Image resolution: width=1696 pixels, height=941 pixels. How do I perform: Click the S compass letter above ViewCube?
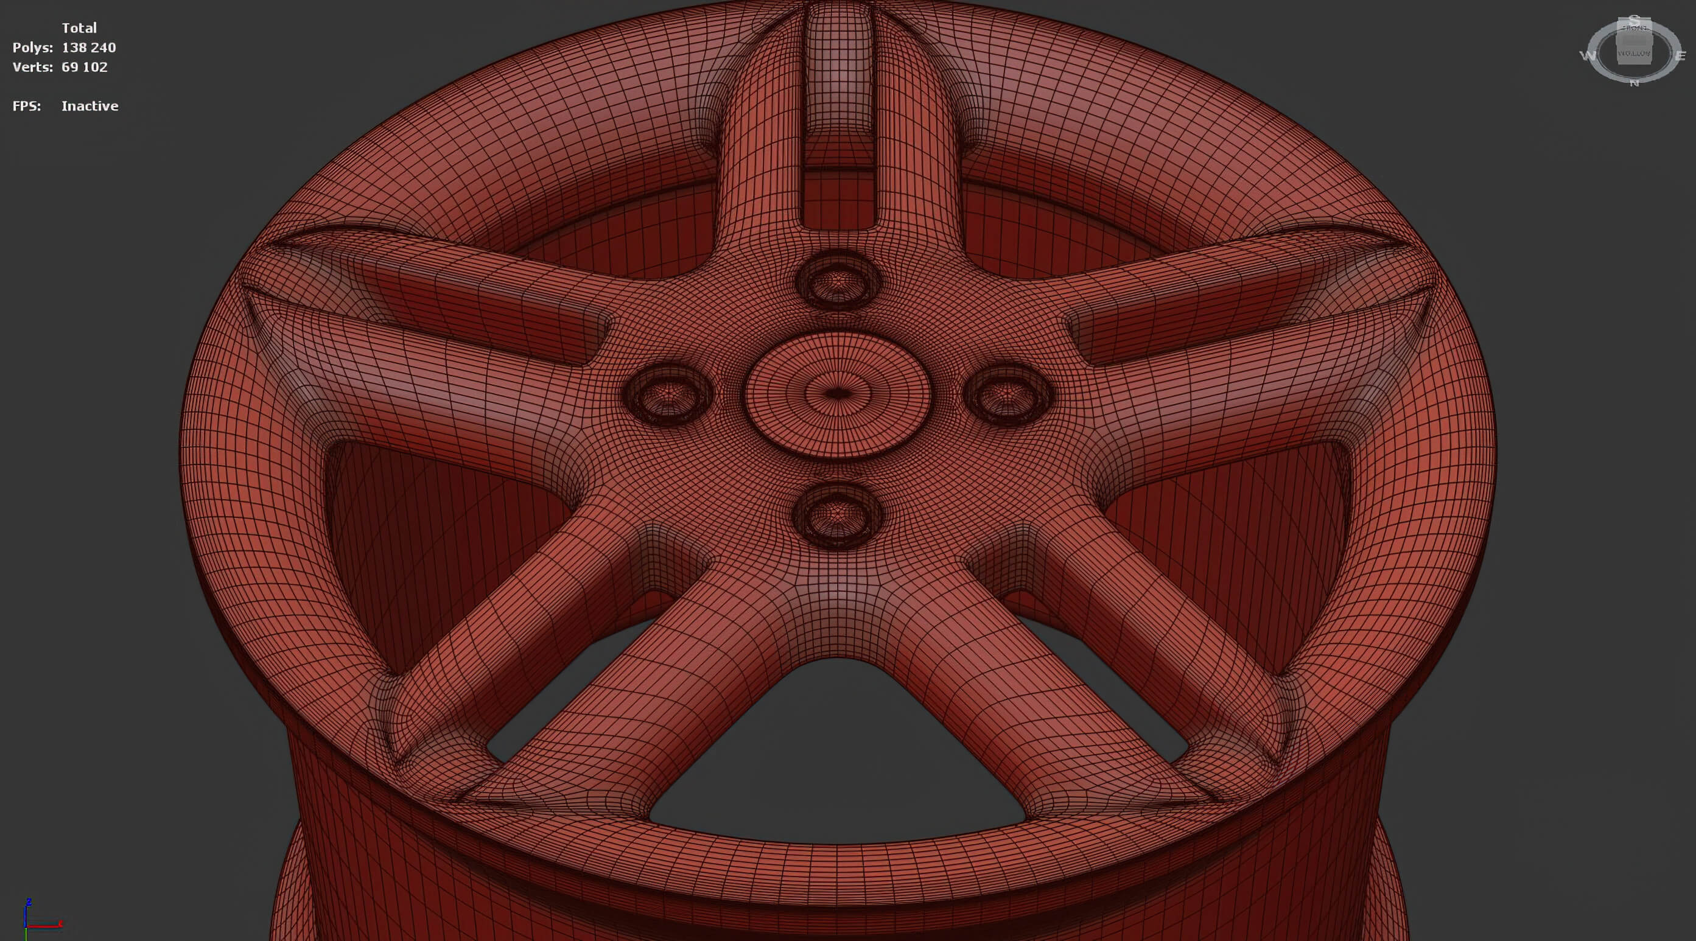coord(1634,18)
